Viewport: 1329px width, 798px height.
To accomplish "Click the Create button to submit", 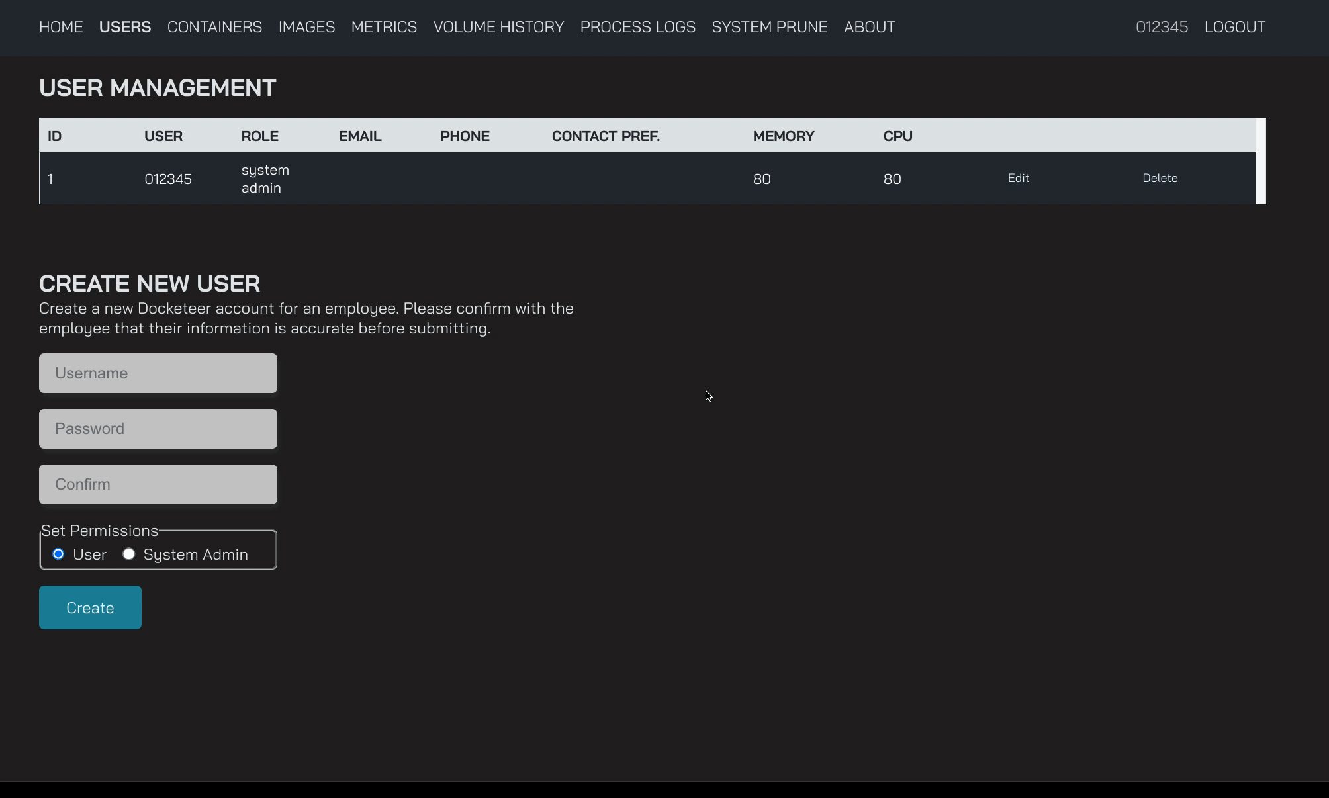I will coord(90,607).
